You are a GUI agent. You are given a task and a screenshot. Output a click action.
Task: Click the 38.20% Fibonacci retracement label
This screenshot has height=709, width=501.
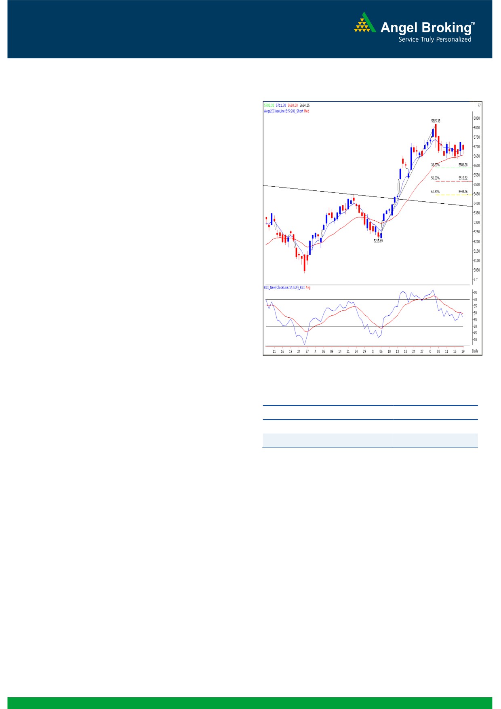[435, 165]
